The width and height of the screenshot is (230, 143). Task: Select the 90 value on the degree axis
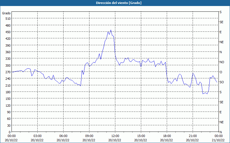coord(9,112)
